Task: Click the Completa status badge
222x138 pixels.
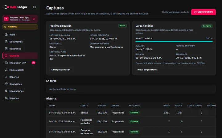Action: (207, 26)
